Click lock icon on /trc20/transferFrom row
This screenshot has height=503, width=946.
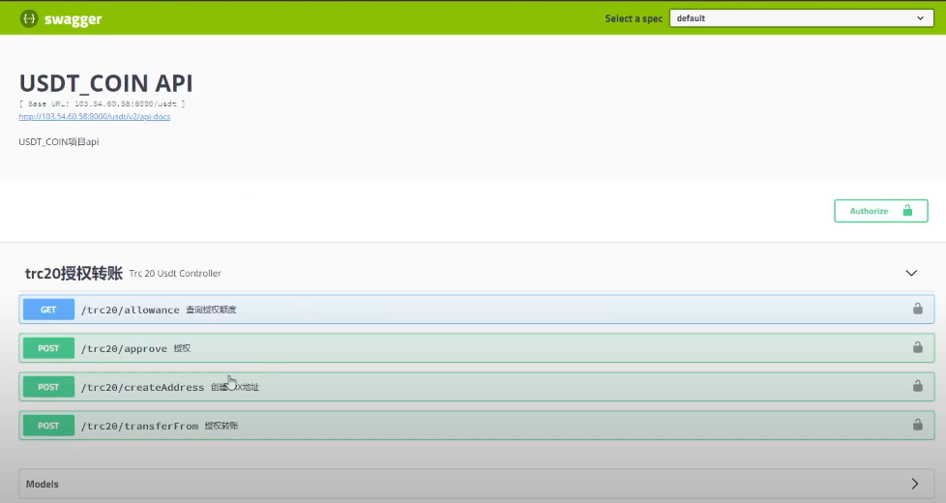(918, 424)
